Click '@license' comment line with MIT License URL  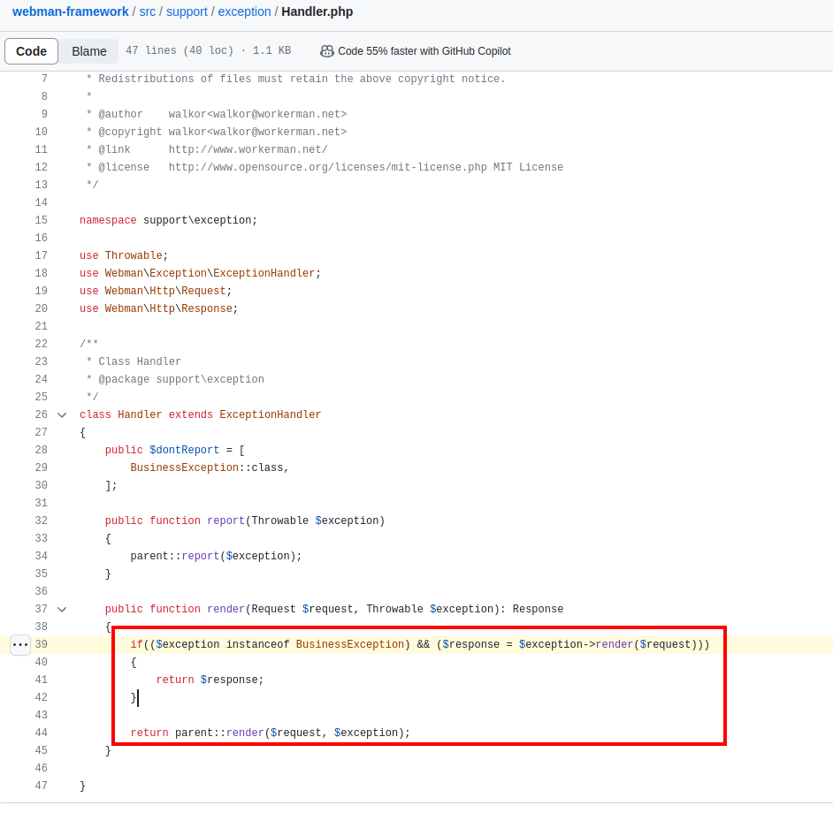pyautogui.click(x=325, y=167)
